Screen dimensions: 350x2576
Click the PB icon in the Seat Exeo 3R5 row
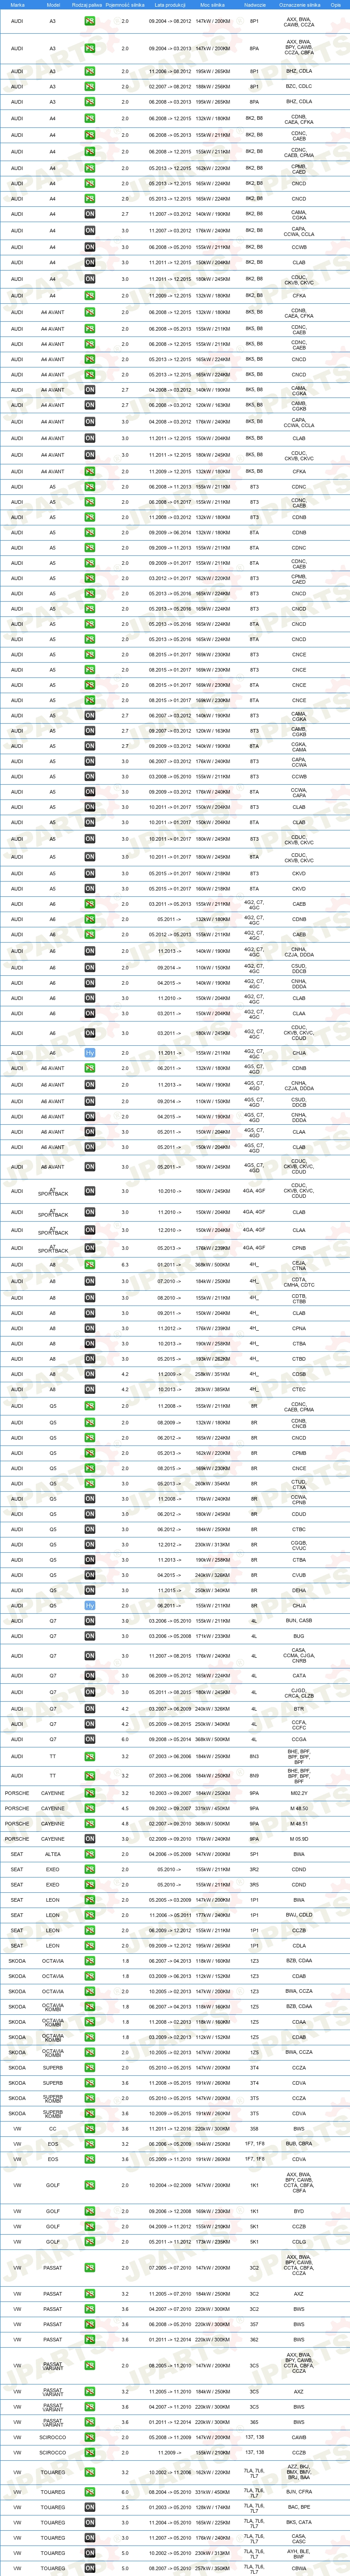pos(90,1885)
